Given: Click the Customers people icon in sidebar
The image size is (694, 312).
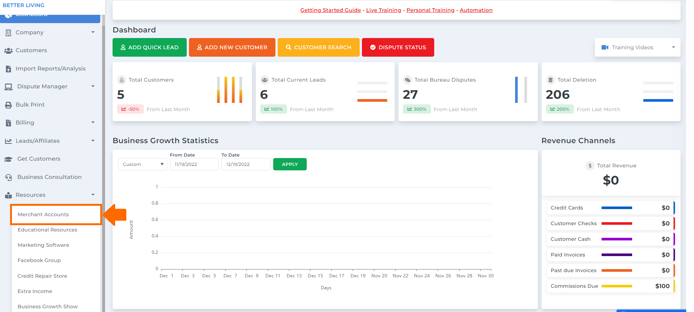Looking at the screenshot, I should click(8, 51).
